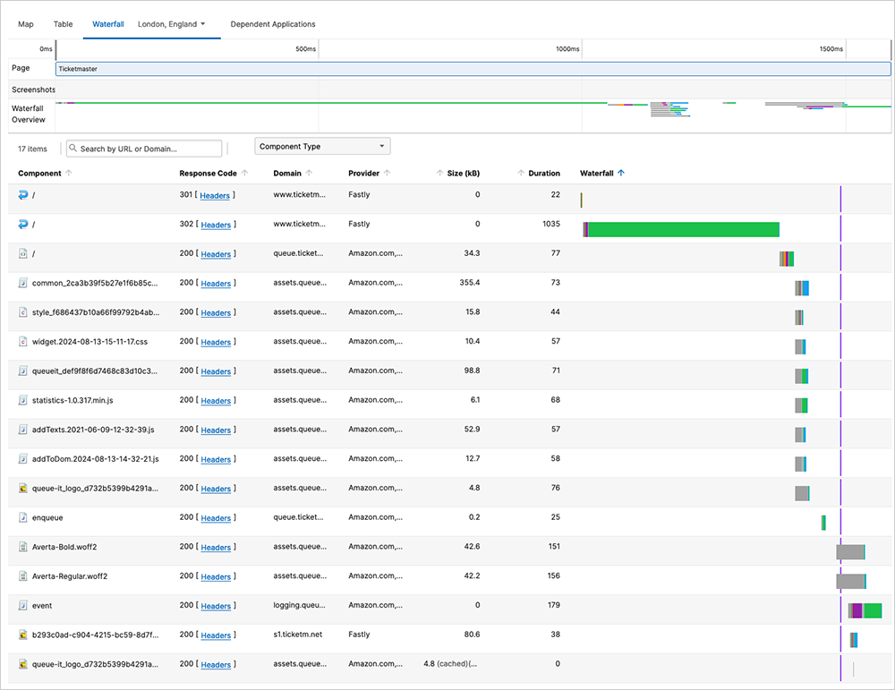Screen dimensions: 895x690
Task: Click the sort arrow next to Waterfall column
Action: (x=622, y=173)
